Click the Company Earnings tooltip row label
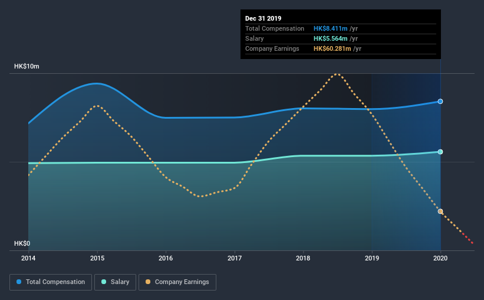Image resolution: width=484 pixels, height=300 pixels. [272, 48]
